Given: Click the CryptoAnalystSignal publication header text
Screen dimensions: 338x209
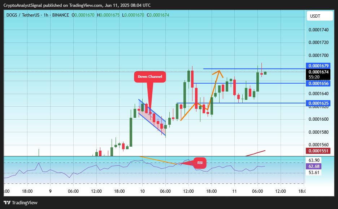Looking at the screenshot, I should (77, 5).
